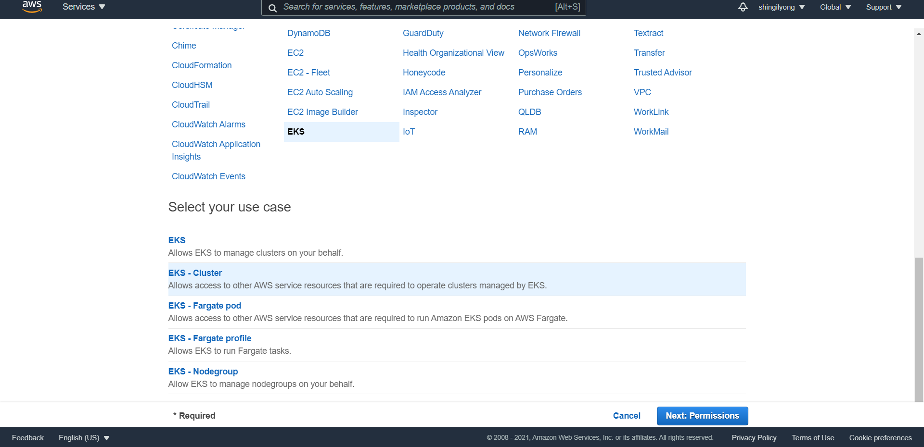Select EC2 Image Builder service
The image size is (924, 447).
click(x=322, y=112)
